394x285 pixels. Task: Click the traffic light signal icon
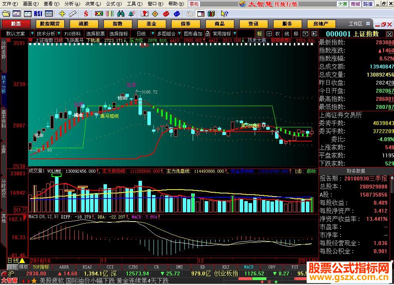point(99,13)
